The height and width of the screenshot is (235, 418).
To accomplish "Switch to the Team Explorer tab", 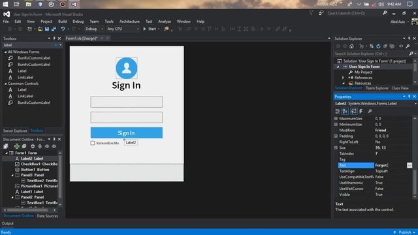I will [377, 88].
